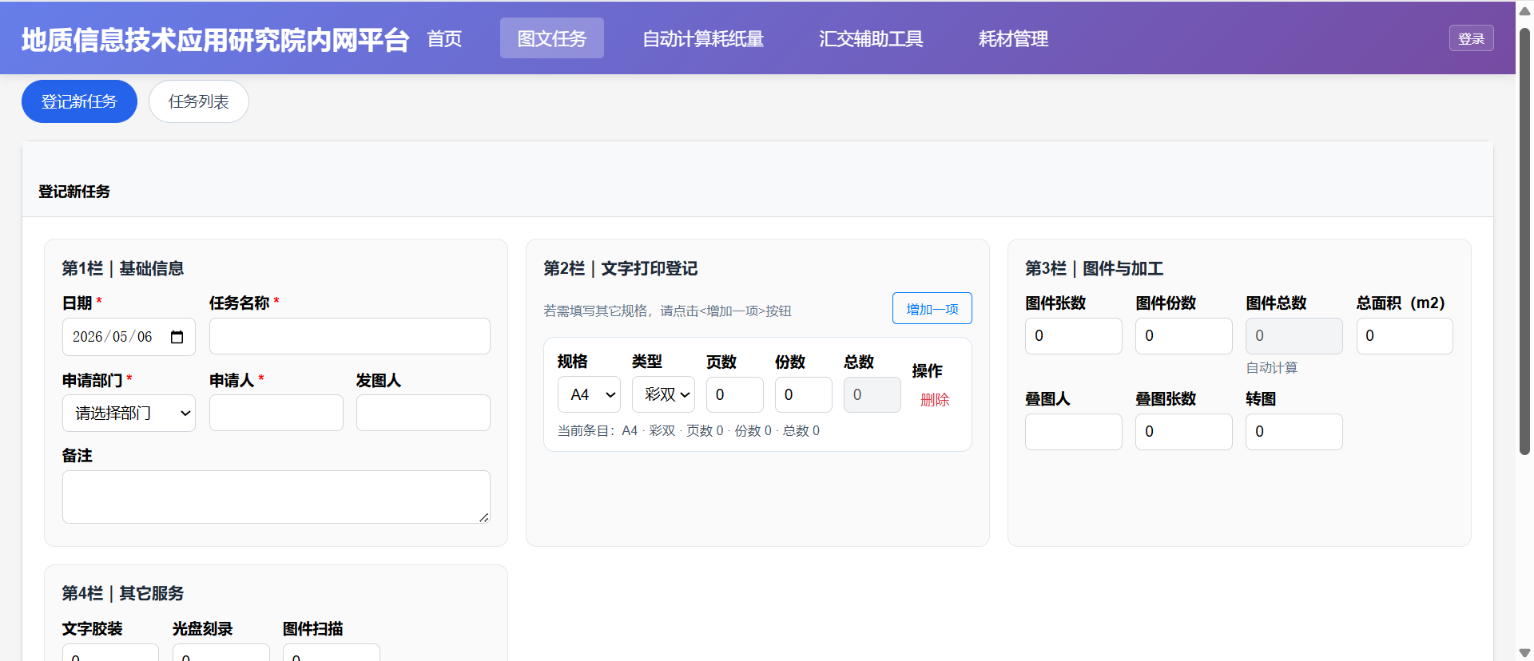Click the 删除 link in print row
This screenshot has height=661, width=1534.
pos(935,400)
